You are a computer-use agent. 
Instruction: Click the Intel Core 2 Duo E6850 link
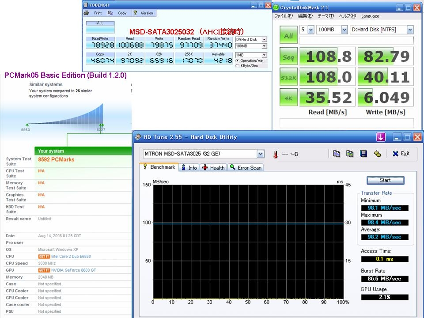pos(71,257)
